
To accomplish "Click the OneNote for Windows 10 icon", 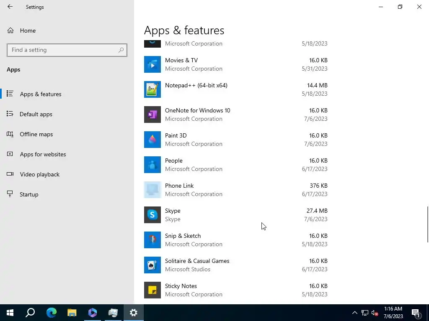I will (152, 115).
